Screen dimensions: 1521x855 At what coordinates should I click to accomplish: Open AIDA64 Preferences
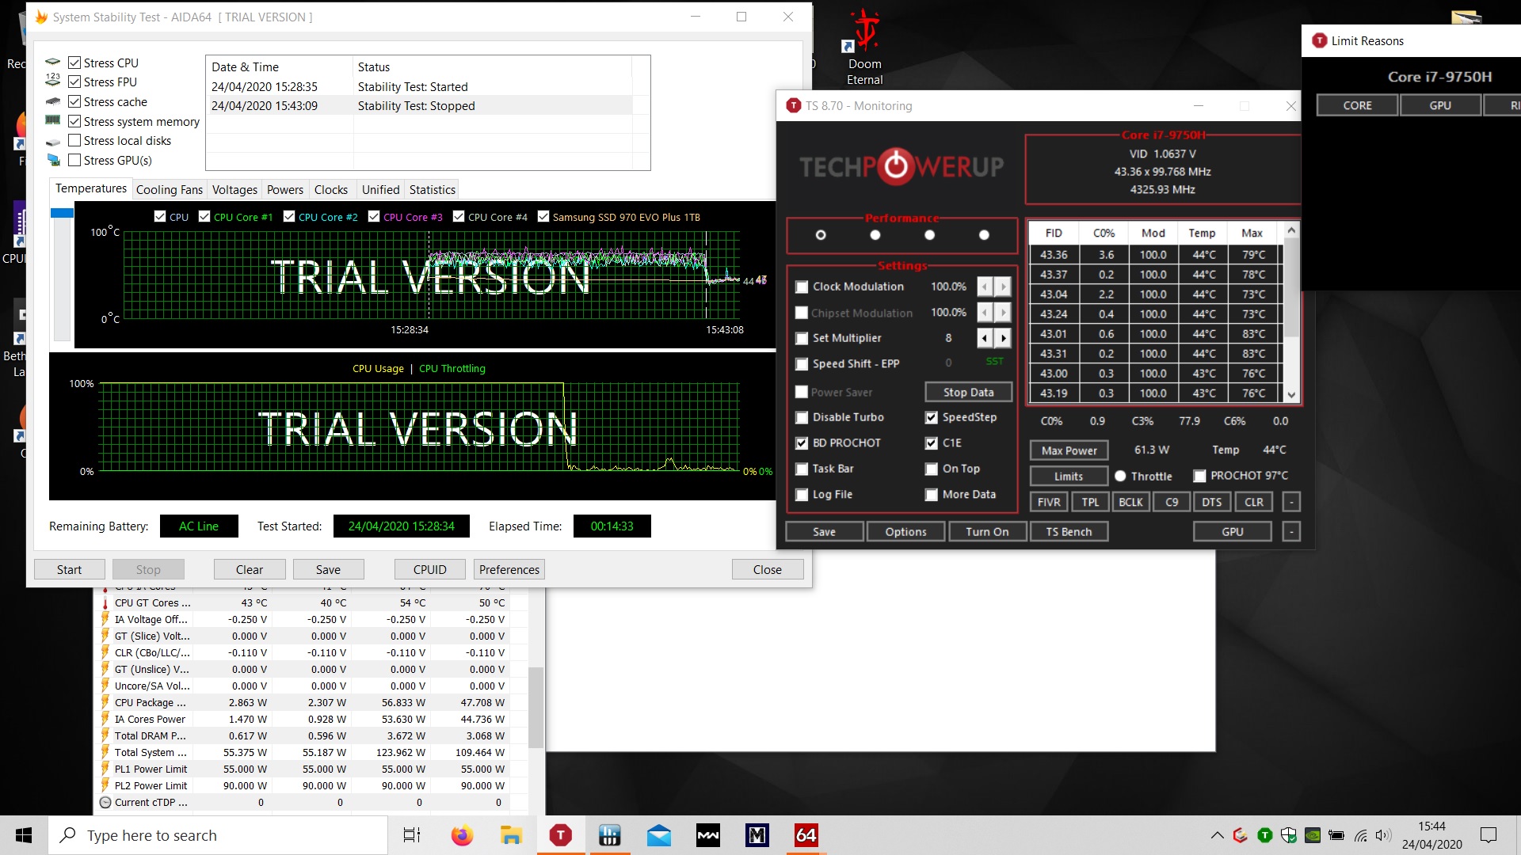[509, 569]
